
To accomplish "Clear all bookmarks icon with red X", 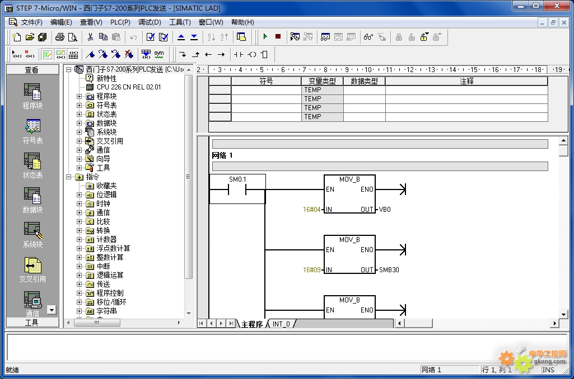I will (x=129, y=54).
